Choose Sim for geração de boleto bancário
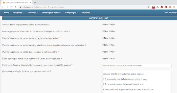Image resolution: width=177 pixels, height=93 pixels. point(103,31)
